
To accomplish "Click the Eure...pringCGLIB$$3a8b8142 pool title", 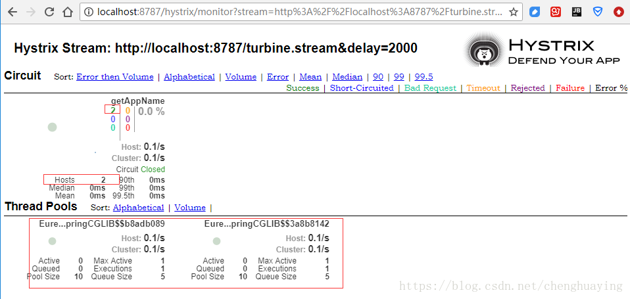I will point(267,224).
